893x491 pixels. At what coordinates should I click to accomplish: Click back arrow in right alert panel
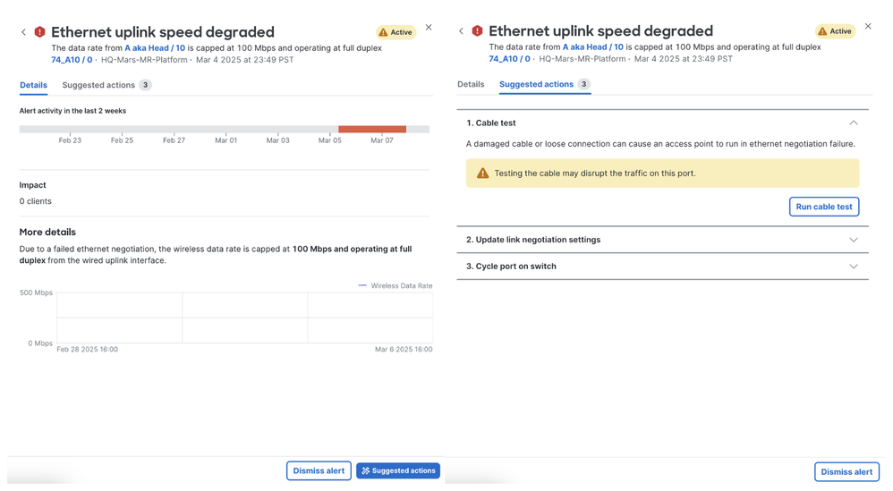pos(462,31)
